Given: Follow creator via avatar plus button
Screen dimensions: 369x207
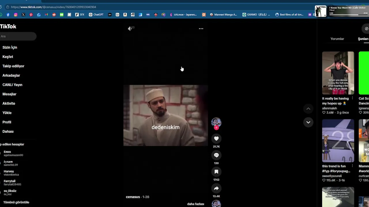Looking at the screenshot, I should (216, 128).
